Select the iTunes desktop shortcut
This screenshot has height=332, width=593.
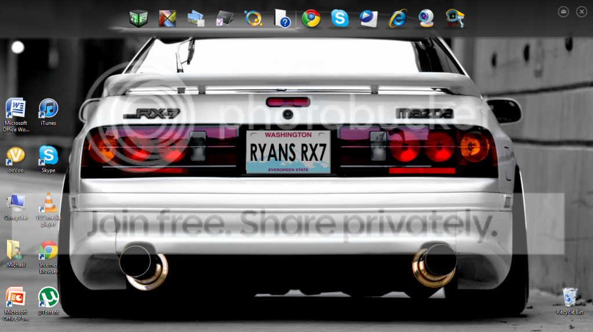[49, 112]
